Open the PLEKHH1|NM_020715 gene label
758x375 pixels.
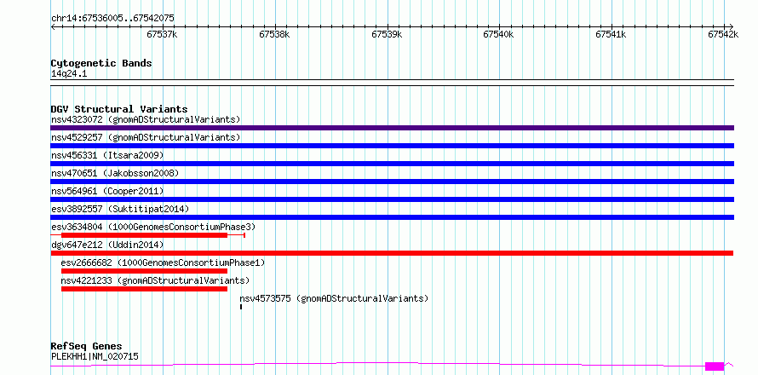pyautogui.click(x=95, y=356)
